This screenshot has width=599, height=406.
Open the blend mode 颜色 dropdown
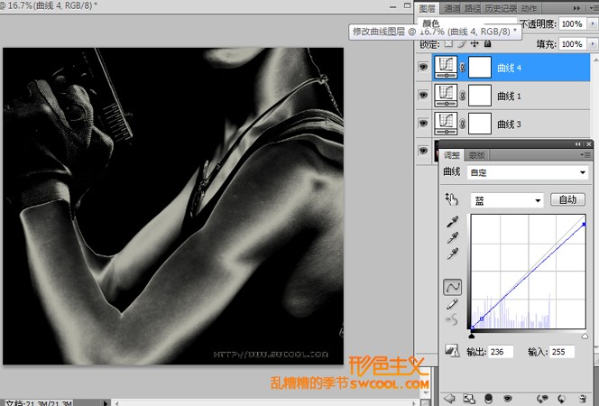click(x=466, y=23)
